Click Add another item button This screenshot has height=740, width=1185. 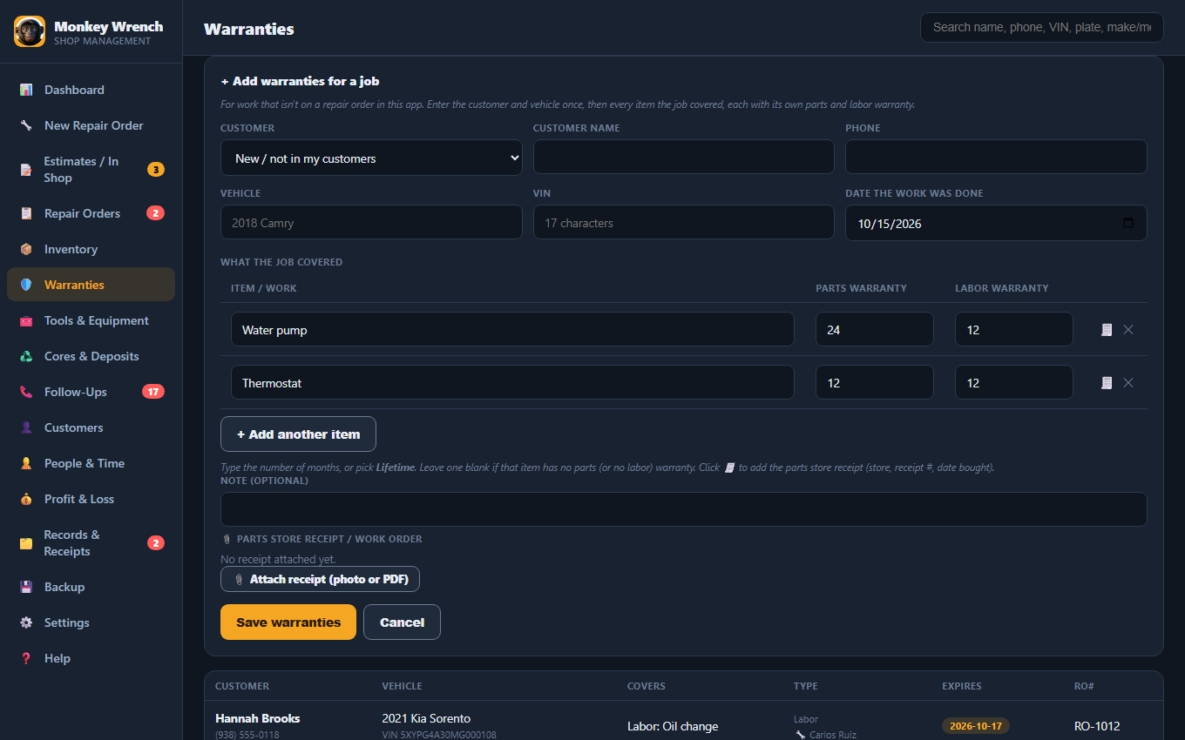tap(298, 434)
